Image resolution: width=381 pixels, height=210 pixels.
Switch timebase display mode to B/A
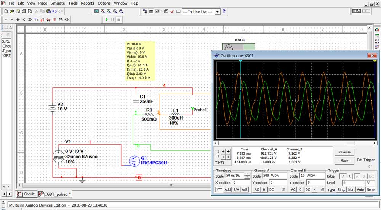click(x=236, y=190)
